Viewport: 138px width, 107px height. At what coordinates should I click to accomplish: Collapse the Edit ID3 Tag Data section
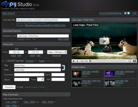(x=5, y=61)
